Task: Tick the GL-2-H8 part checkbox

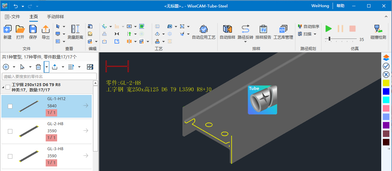Action: click(x=10, y=131)
